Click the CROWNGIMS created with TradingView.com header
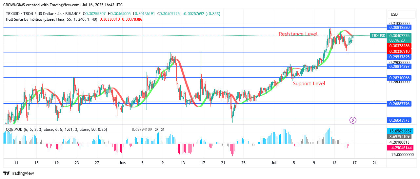 pyautogui.click(x=63, y=5)
